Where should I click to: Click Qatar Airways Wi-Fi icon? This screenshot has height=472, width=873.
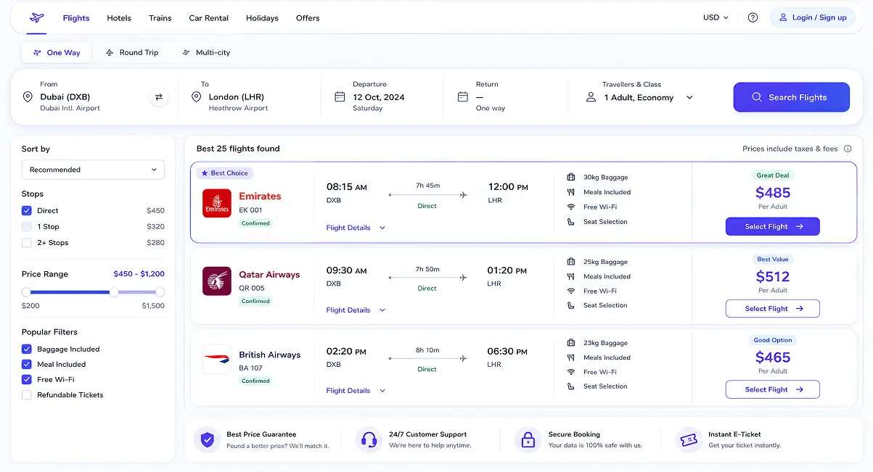point(571,291)
